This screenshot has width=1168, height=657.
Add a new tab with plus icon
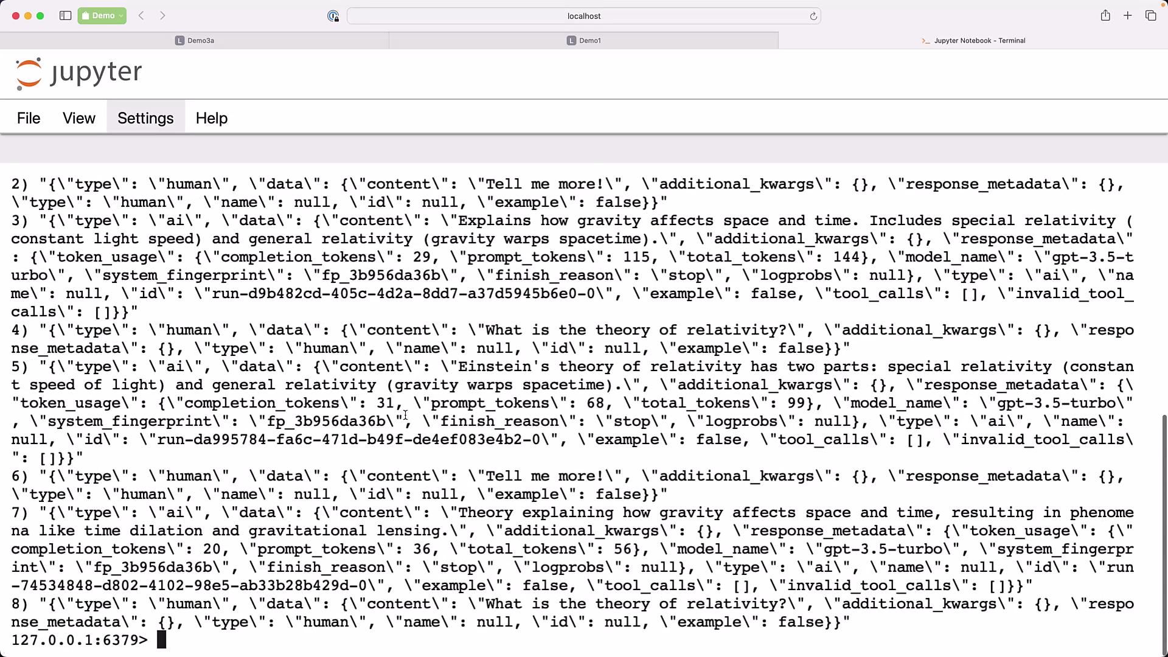tap(1128, 16)
